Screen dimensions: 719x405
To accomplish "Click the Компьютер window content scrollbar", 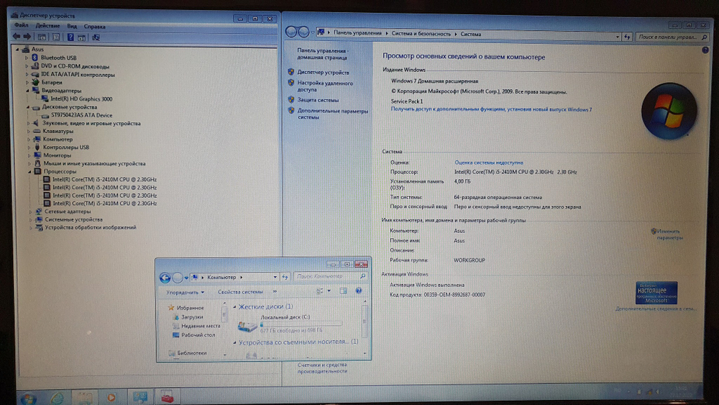I will [x=365, y=321].
